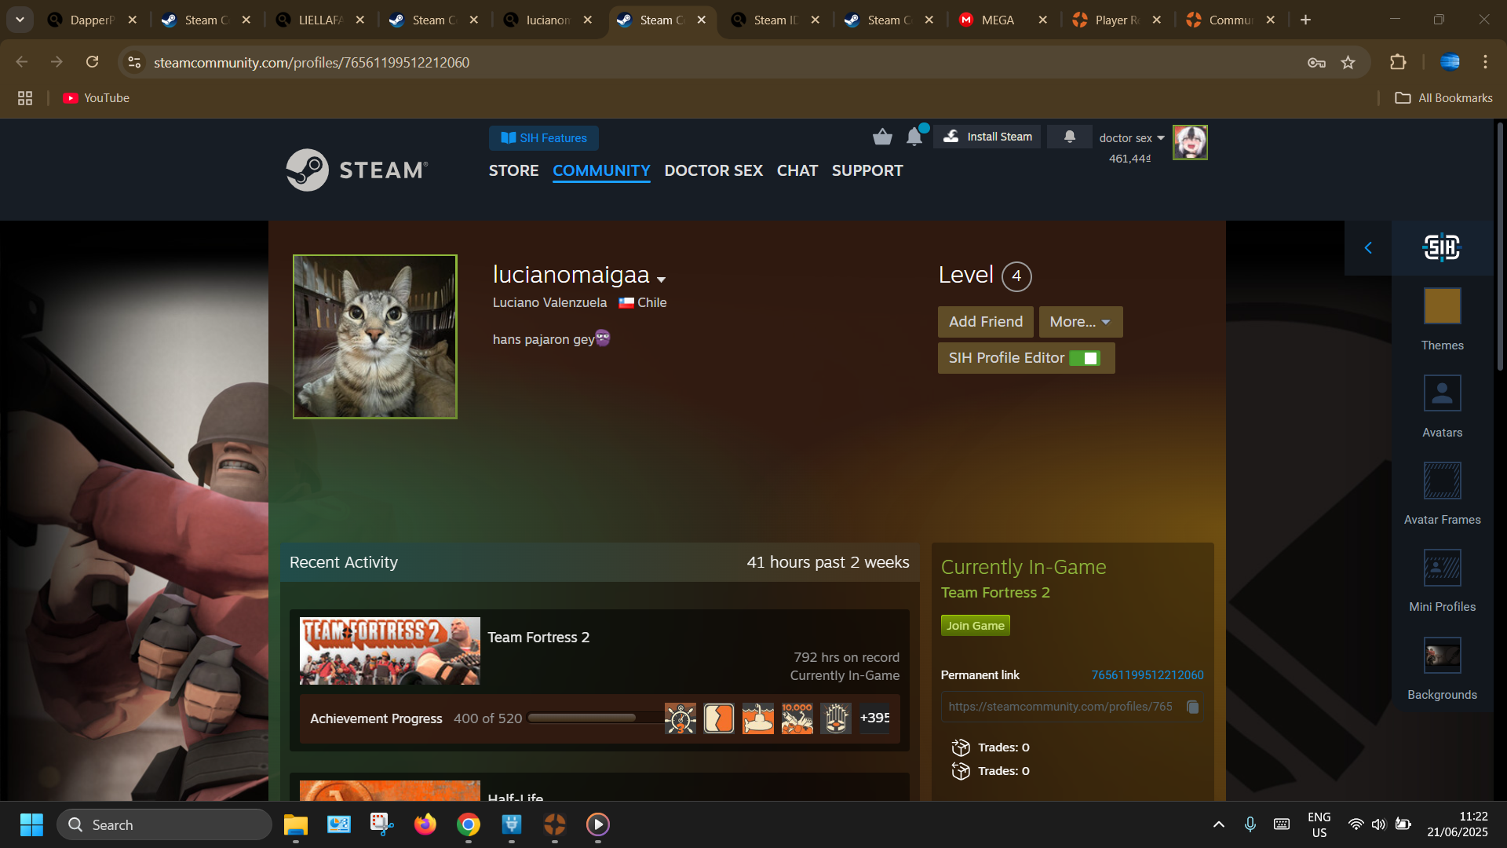Click the Windows taskbar Search box

pos(164,824)
